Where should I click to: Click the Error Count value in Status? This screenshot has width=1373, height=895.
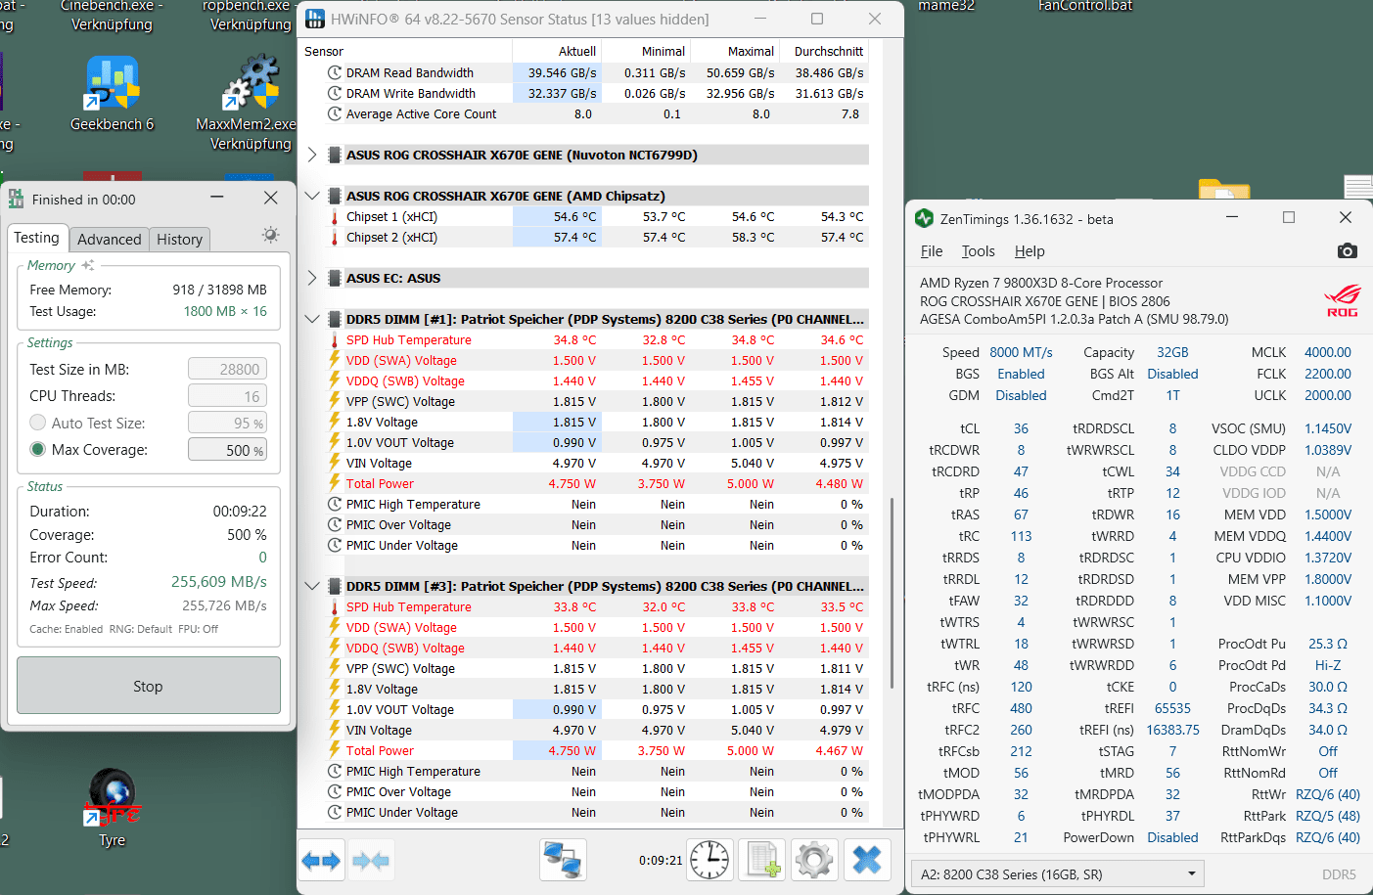262,558
